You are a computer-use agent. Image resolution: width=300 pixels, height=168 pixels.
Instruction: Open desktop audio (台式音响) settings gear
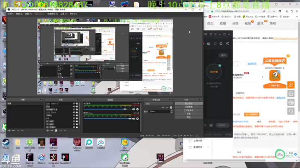137,109
